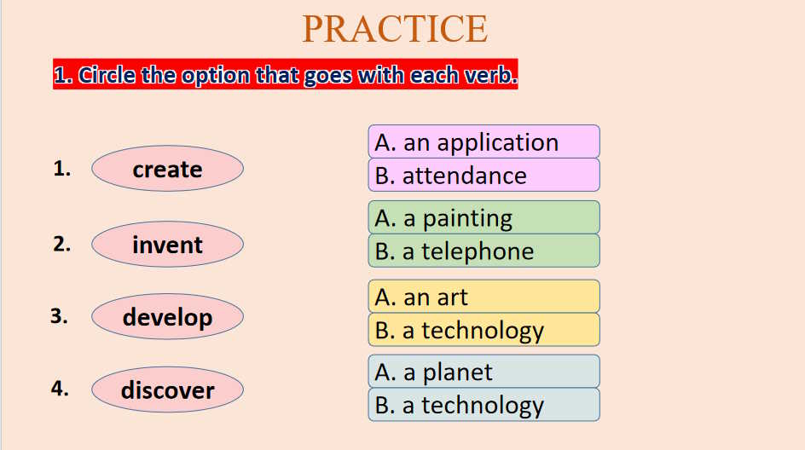Click the PRACTICE slide title

pyautogui.click(x=395, y=29)
